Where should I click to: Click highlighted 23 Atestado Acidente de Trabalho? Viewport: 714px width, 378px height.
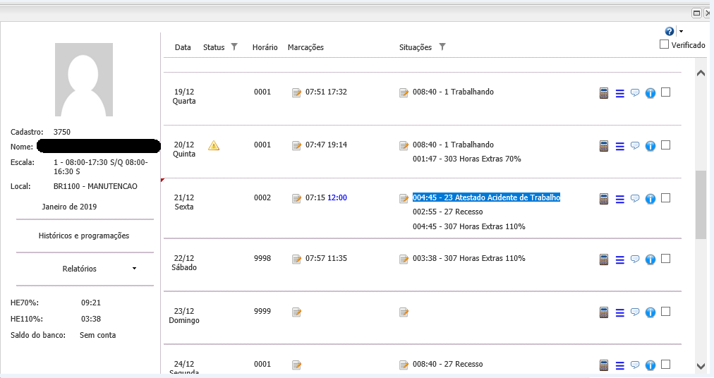pyautogui.click(x=486, y=197)
